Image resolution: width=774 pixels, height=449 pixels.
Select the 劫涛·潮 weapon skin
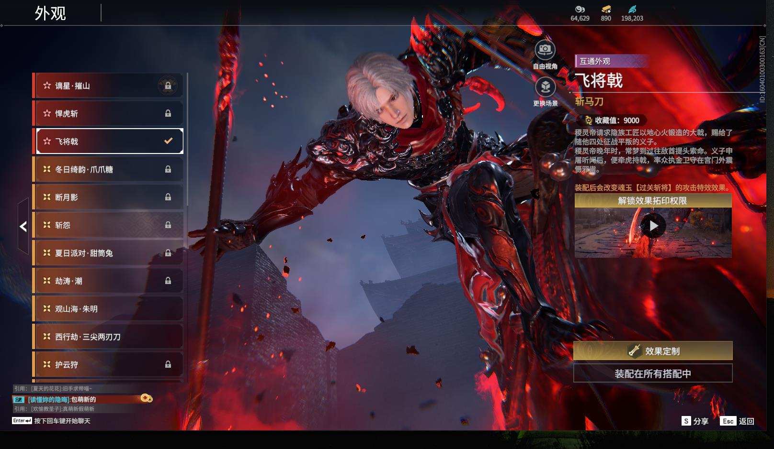click(x=108, y=281)
